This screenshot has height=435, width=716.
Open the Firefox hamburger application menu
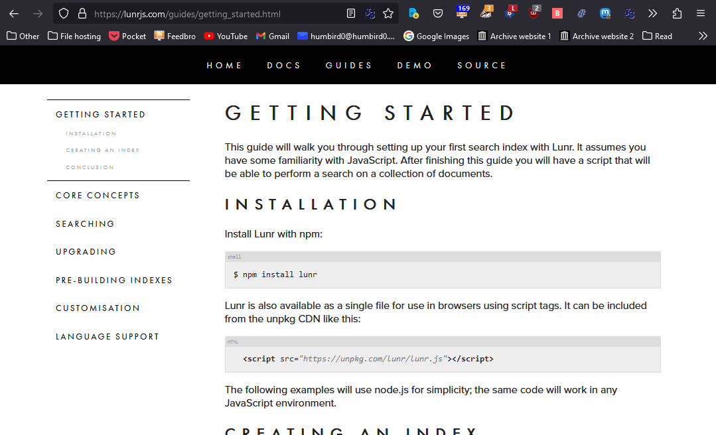point(701,13)
